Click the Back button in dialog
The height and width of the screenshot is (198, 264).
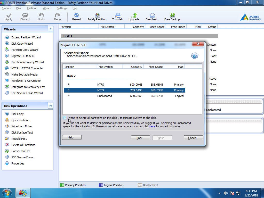[140, 138]
